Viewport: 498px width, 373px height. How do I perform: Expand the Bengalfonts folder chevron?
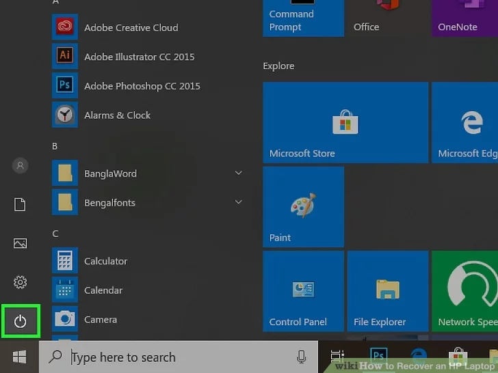(238, 202)
